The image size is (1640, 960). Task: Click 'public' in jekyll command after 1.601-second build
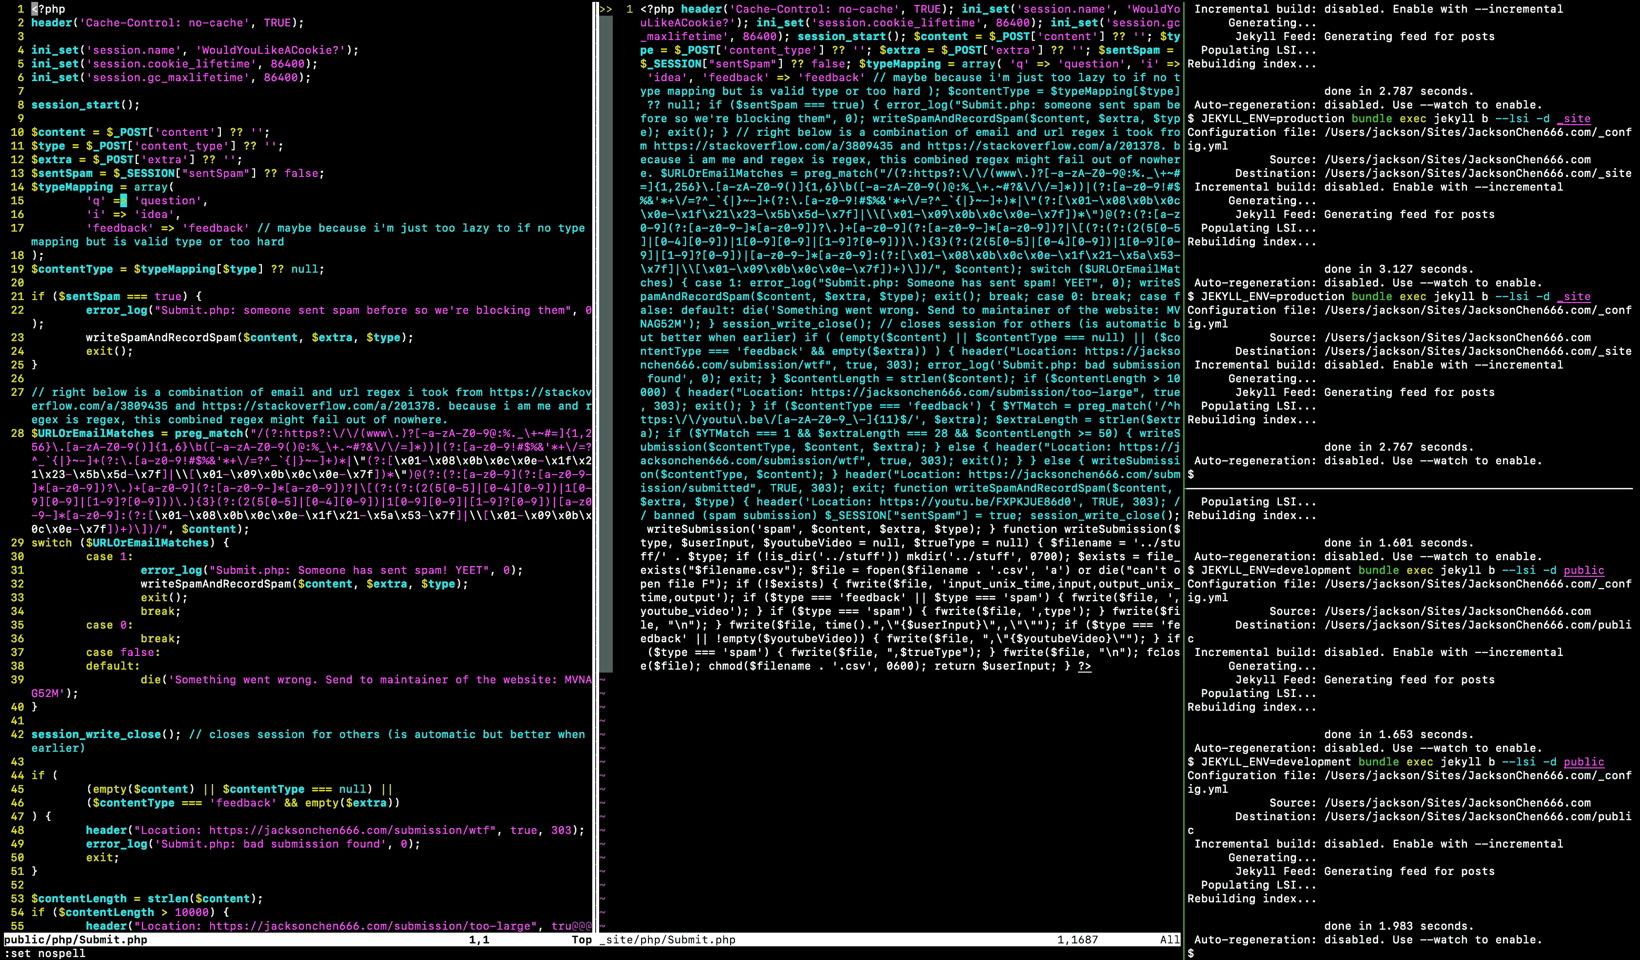tap(1583, 570)
